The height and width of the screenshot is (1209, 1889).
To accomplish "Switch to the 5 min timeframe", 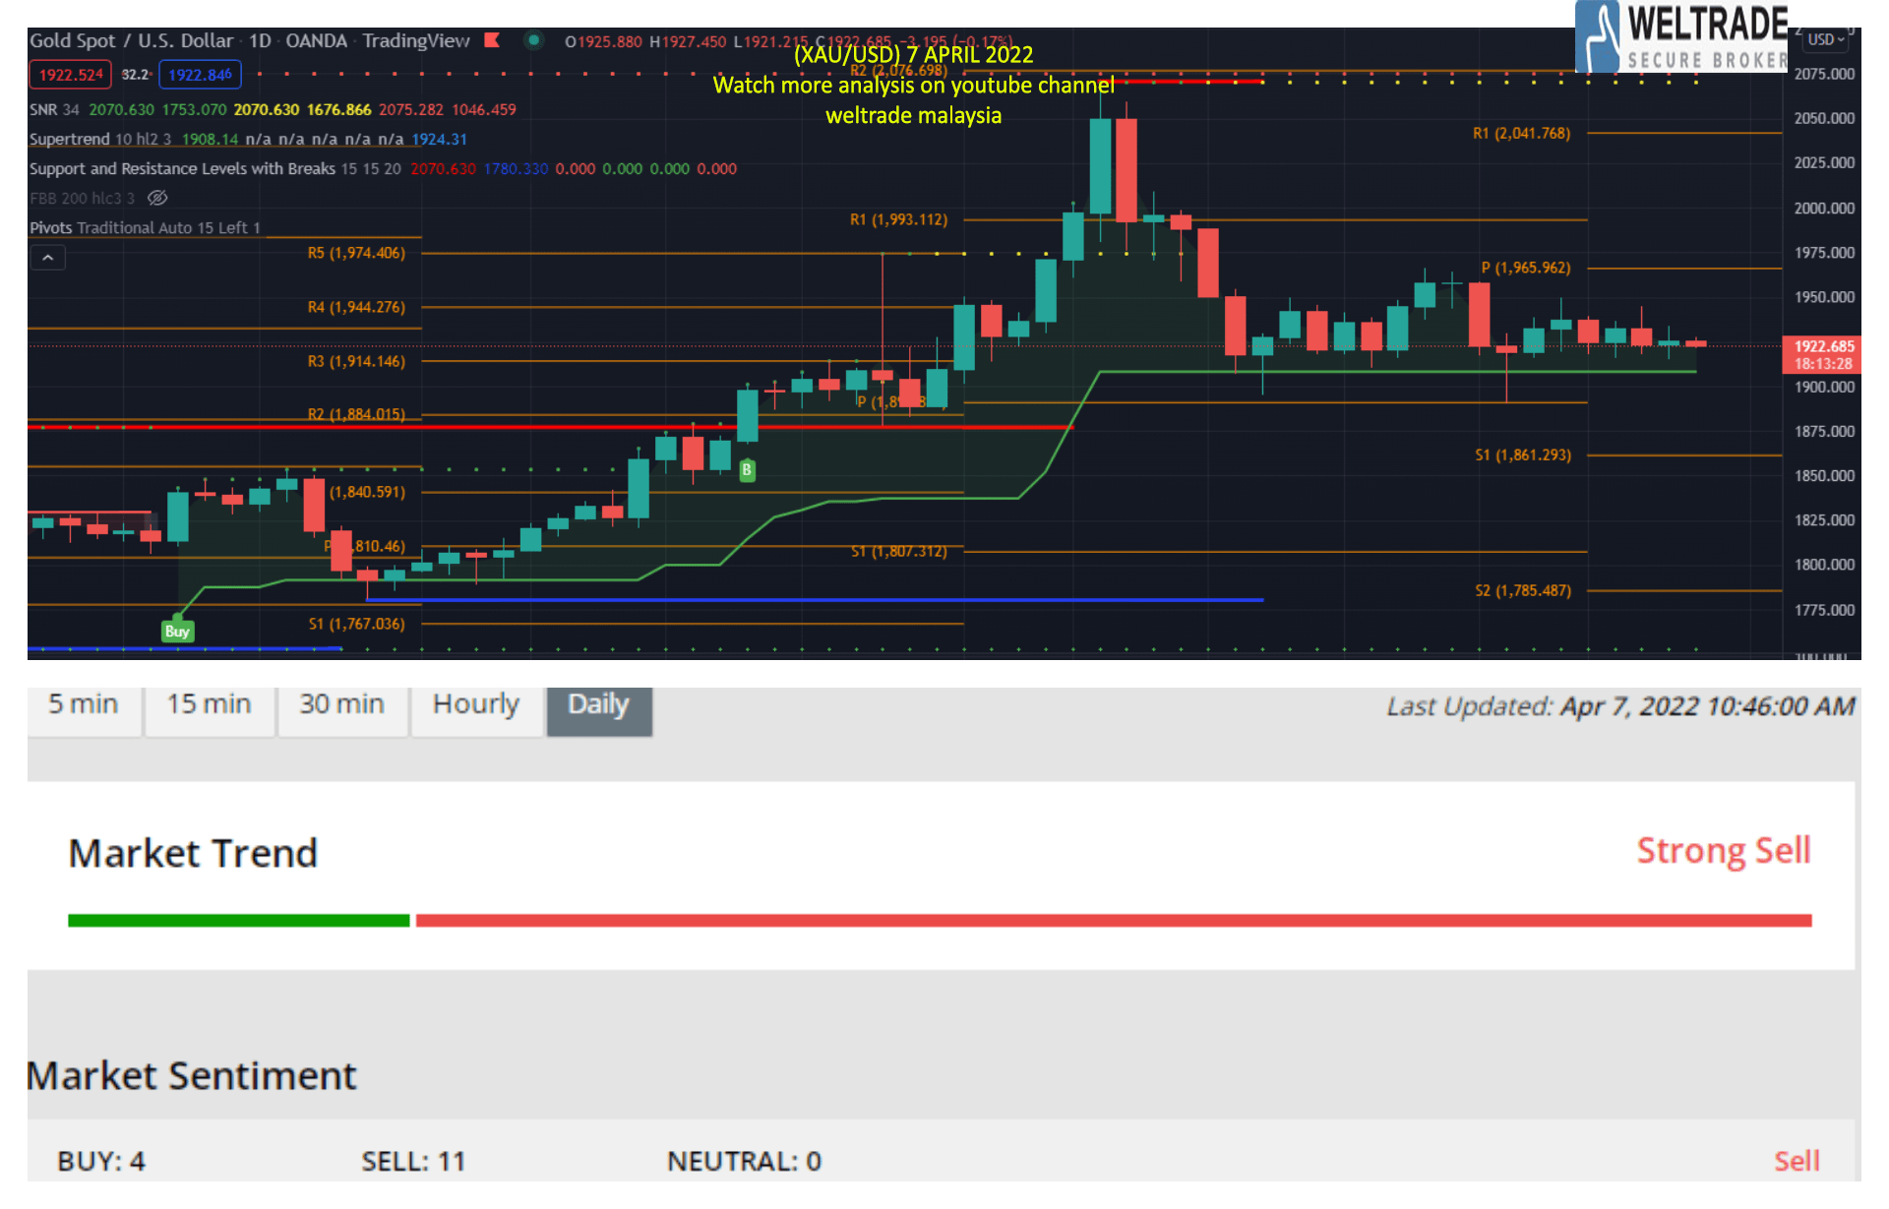I will 82,703.
